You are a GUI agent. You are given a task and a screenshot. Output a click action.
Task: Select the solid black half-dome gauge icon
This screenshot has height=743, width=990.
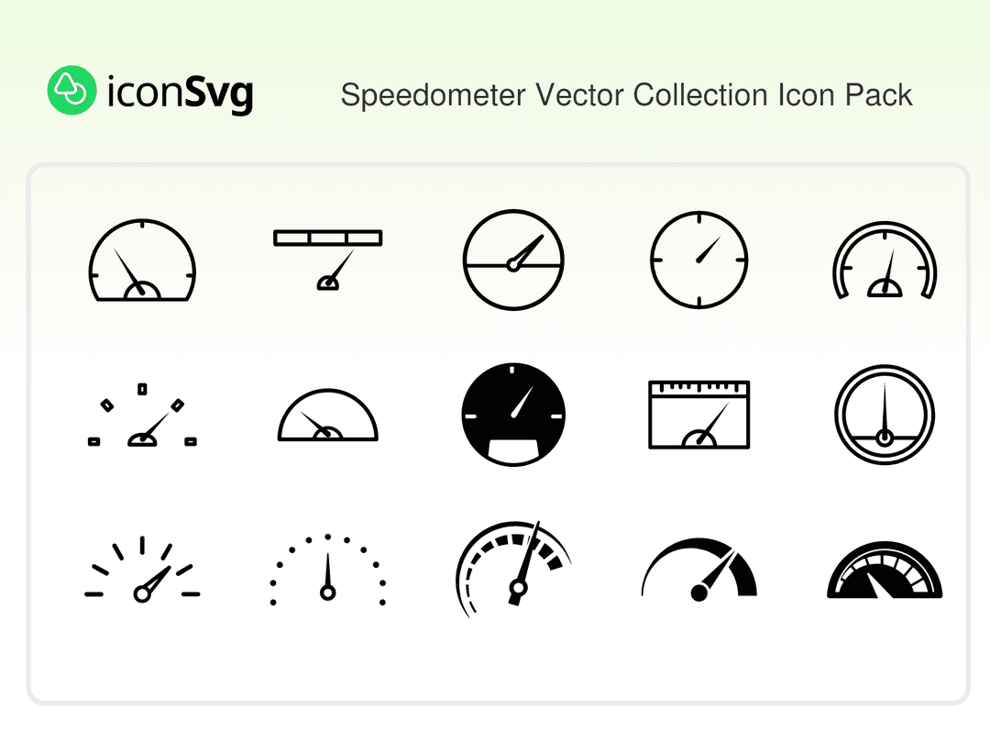[885, 570]
